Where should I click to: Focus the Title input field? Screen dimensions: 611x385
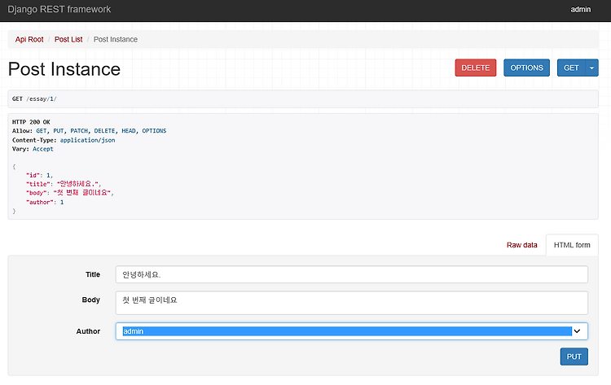coord(351,274)
